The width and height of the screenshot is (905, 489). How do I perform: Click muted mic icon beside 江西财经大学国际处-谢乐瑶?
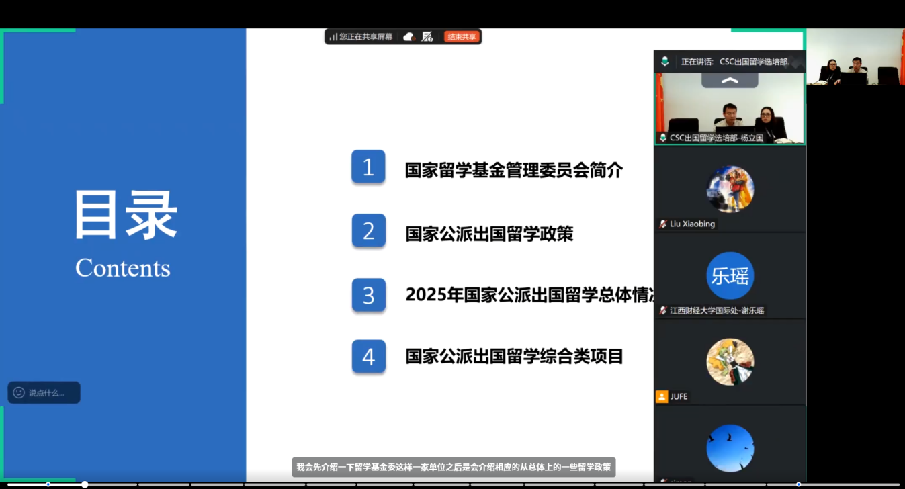point(663,310)
